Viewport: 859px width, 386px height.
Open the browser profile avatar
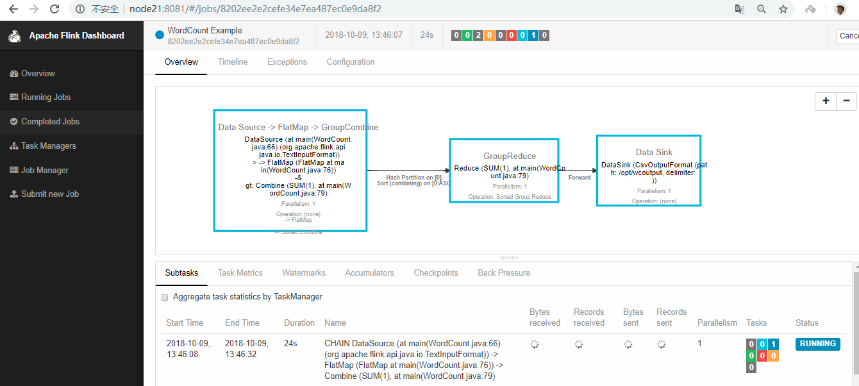840,9
